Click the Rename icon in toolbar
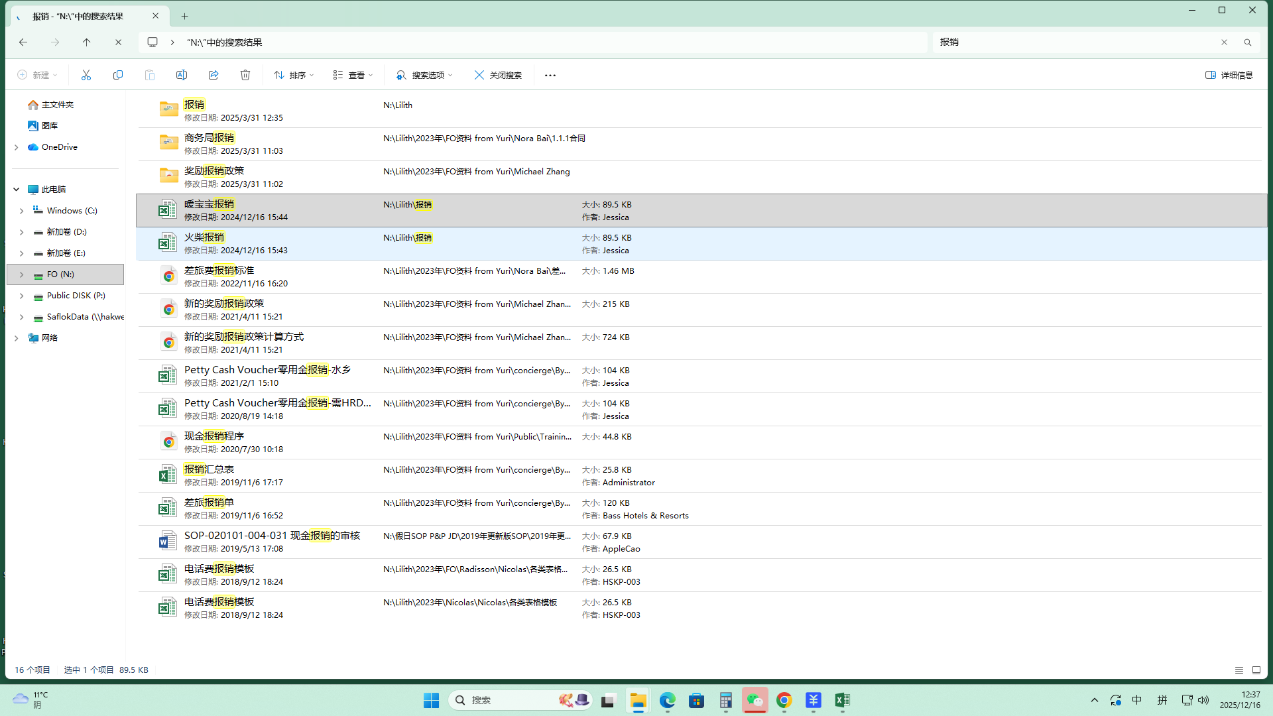 (182, 75)
